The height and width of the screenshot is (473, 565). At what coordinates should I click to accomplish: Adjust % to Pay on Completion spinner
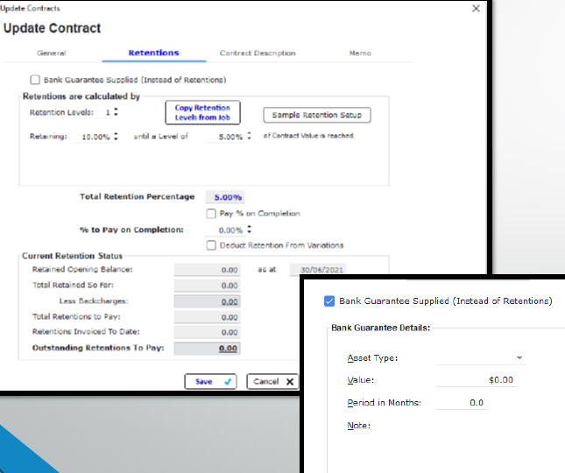(x=249, y=229)
